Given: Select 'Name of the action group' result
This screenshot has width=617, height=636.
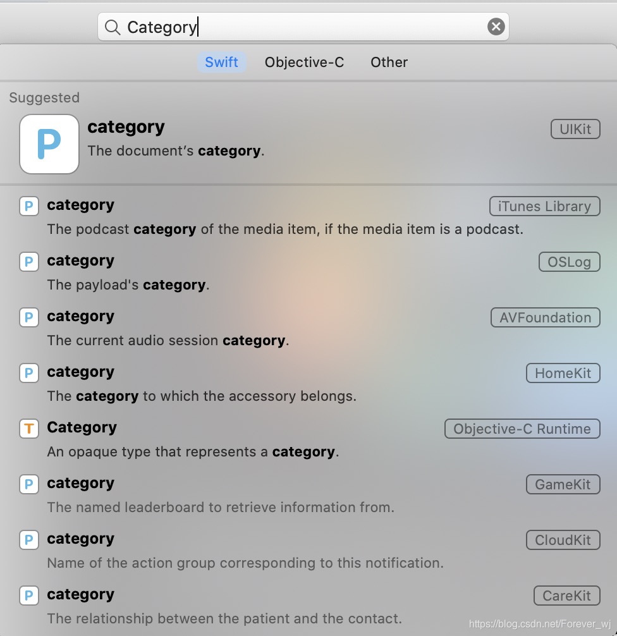Looking at the screenshot, I should [245, 563].
